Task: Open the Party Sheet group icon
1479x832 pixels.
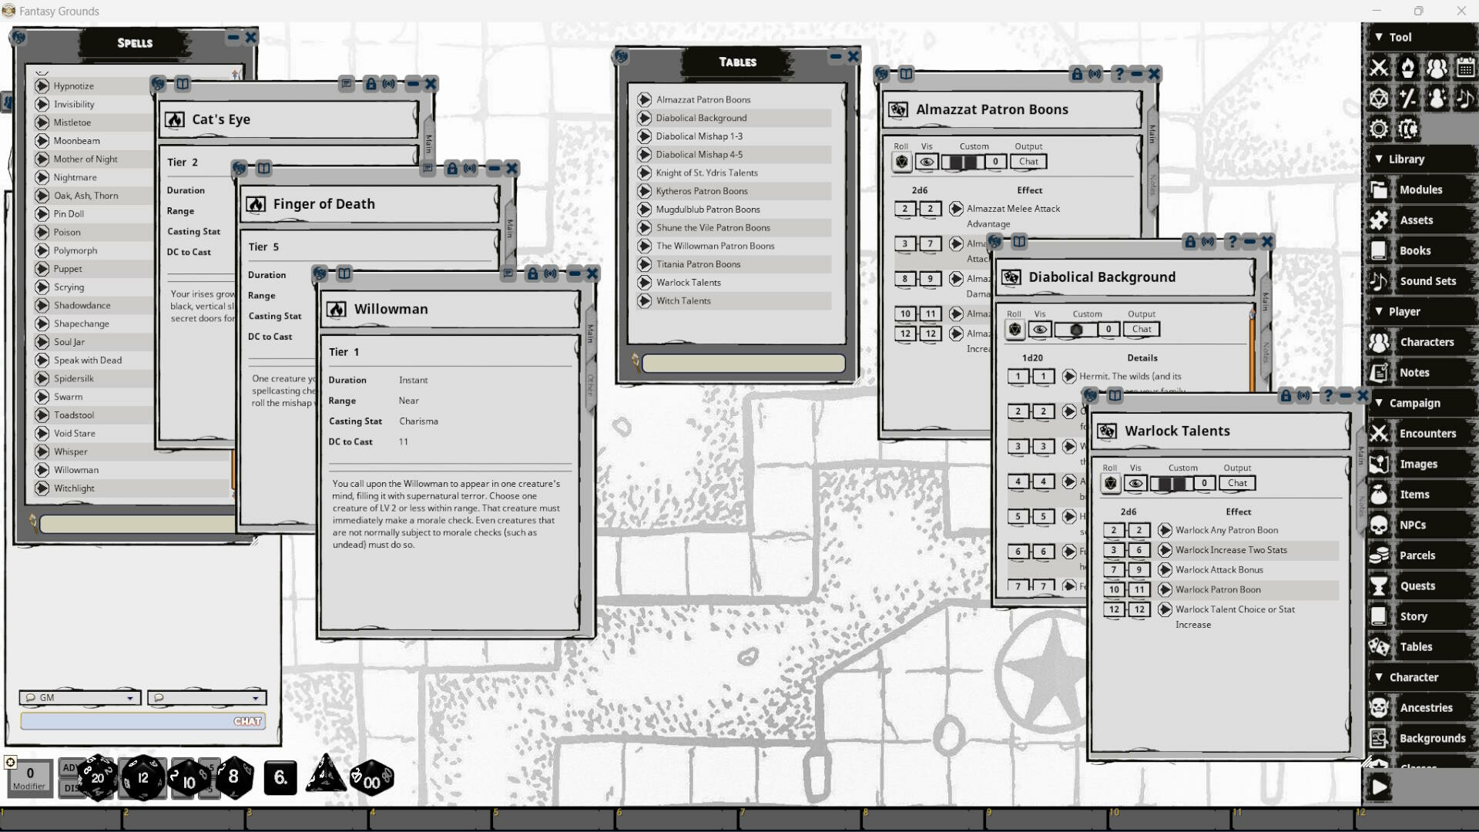Action: tap(1437, 68)
